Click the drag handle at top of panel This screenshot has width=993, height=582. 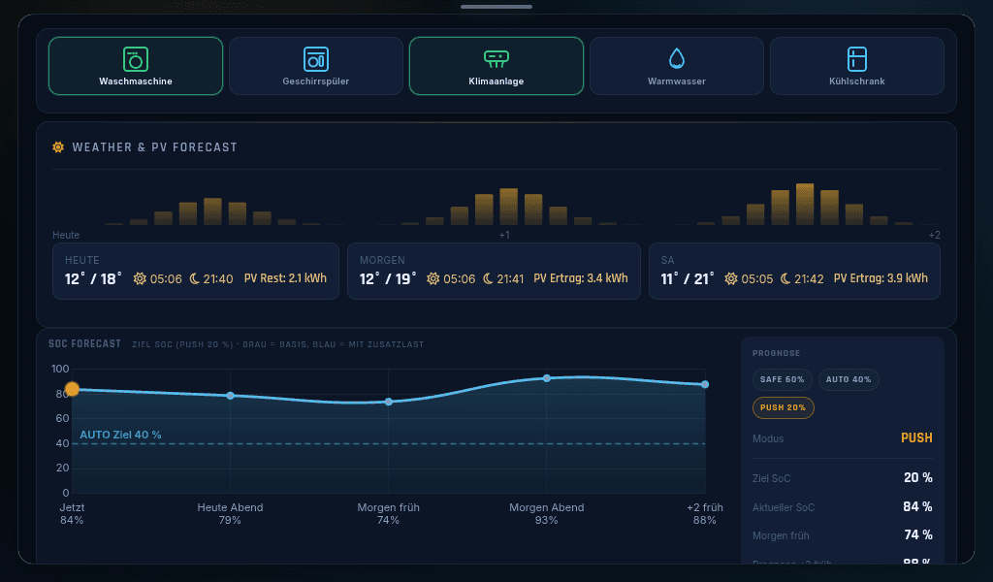point(496,7)
